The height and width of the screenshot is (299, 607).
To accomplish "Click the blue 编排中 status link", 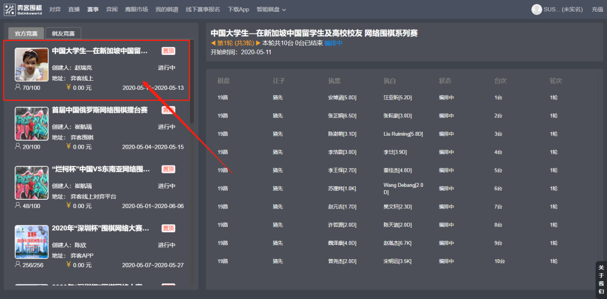I will 333,43.
